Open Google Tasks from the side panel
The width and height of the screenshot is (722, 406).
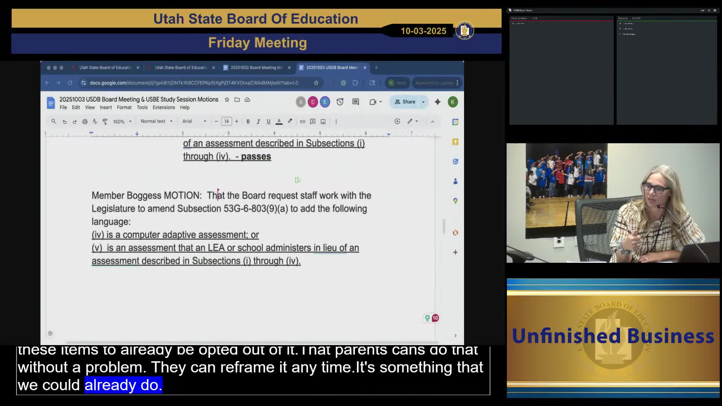[x=455, y=162]
